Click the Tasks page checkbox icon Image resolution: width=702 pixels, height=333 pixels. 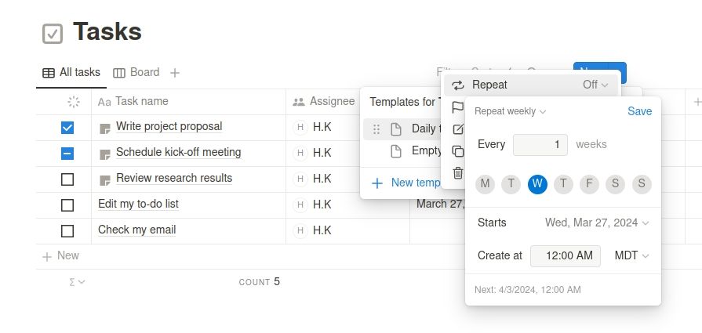pos(52,33)
